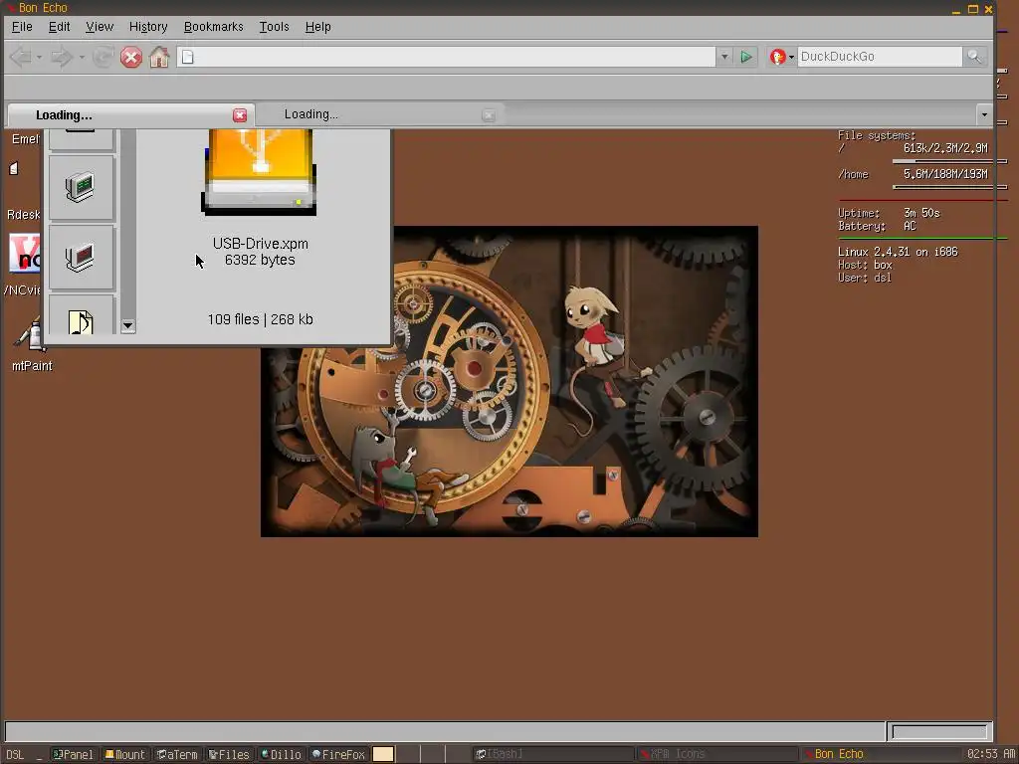This screenshot has height=764, width=1019.
Task: Open the Back history dropdown arrow
Action: point(39,58)
